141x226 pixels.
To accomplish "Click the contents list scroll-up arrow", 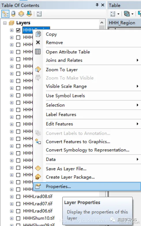I will pyautogui.click(x=102, y=23).
